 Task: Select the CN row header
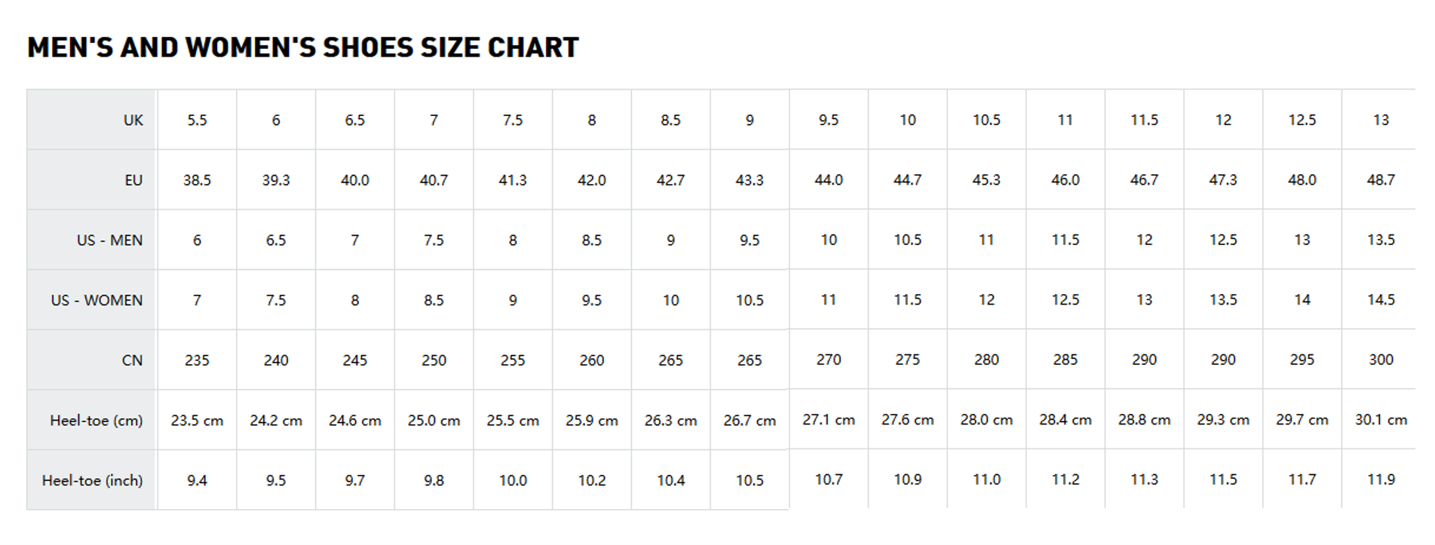point(132,360)
